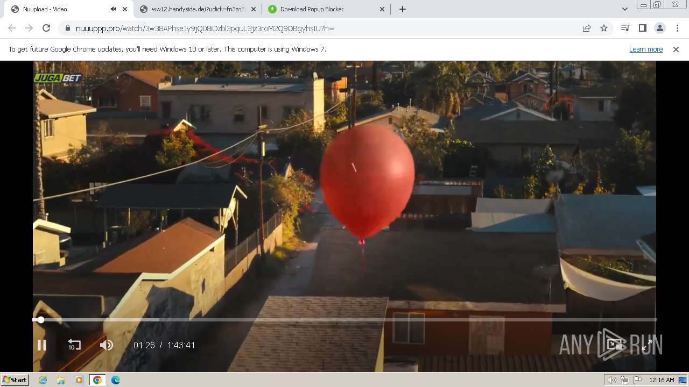Screen dimensions: 689x387
Task: Open the Learn more link
Action: 646,49
